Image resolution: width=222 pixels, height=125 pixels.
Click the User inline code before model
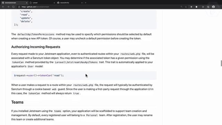pos(31,66)
